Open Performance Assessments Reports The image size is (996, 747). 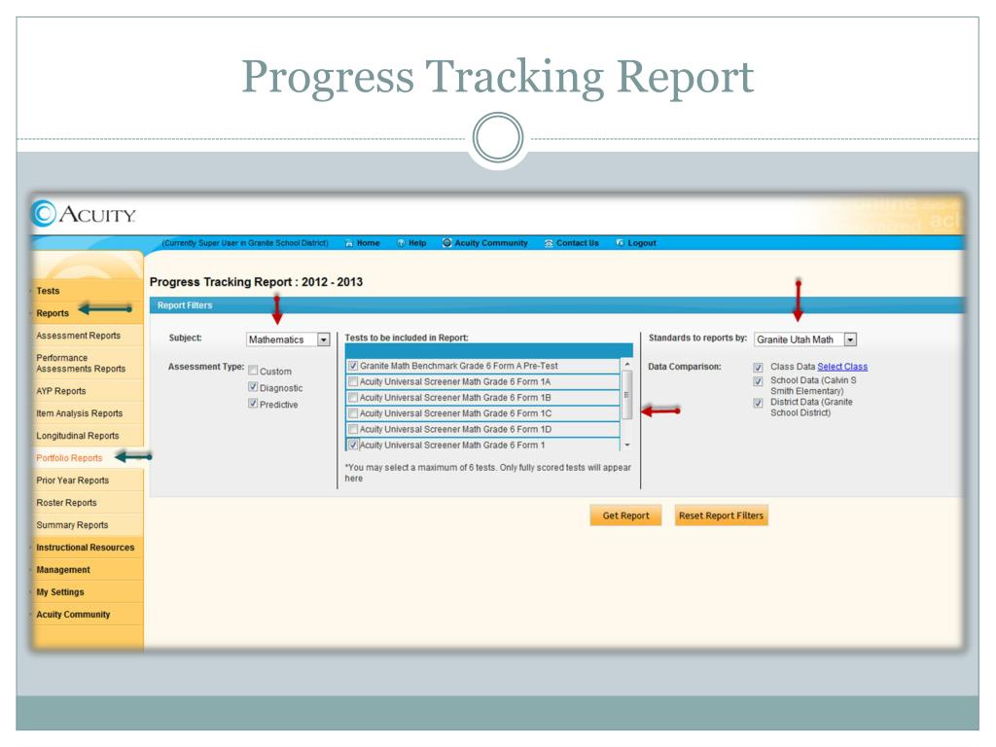tap(81, 364)
